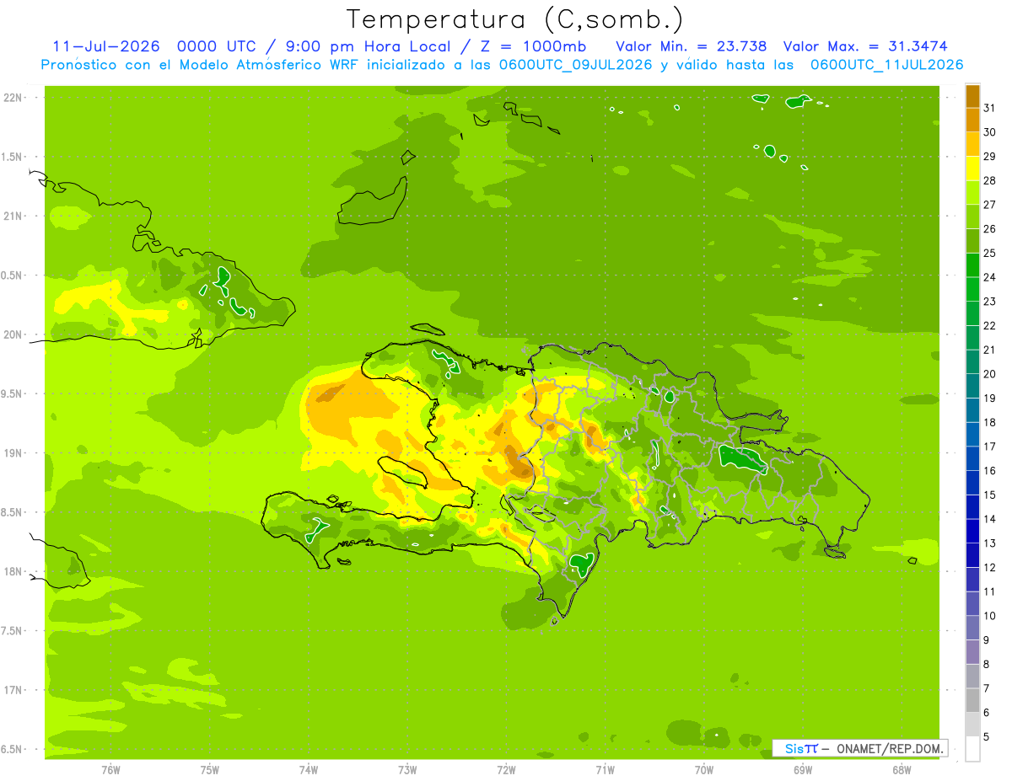Click the '20' legend value
This screenshot has height=781, width=1012.
[990, 374]
